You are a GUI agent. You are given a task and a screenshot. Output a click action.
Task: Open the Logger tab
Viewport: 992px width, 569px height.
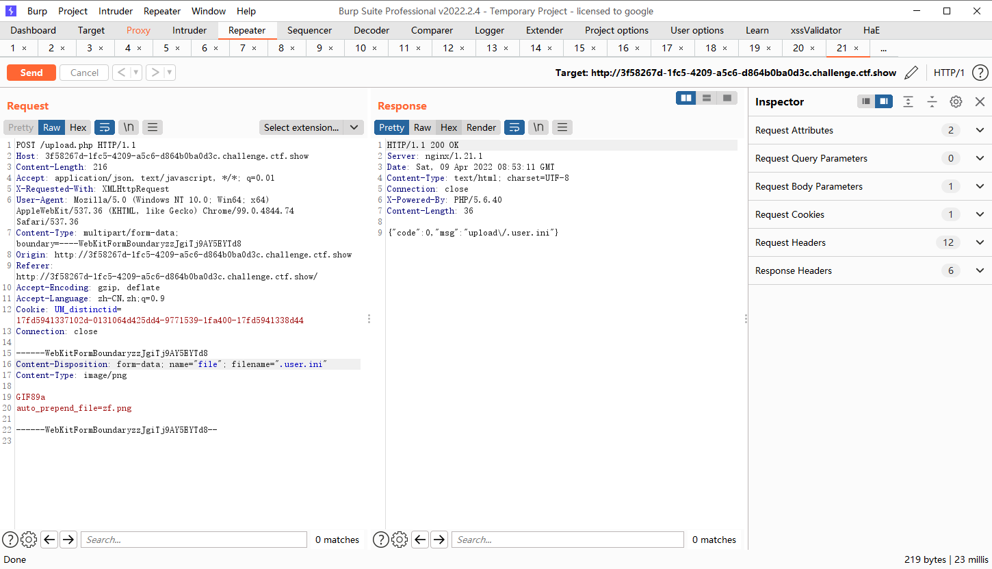[x=489, y=30]
